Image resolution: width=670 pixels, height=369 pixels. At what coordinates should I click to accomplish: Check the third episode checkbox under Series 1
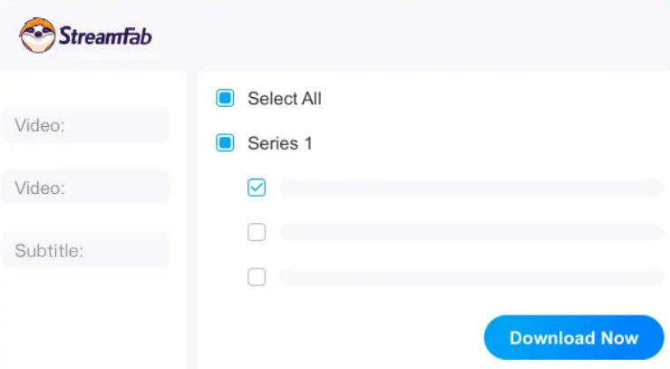(x=257, y=277)
